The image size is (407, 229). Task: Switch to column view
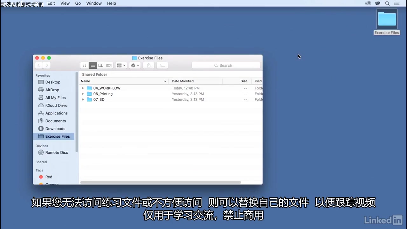tap(101, 65)
